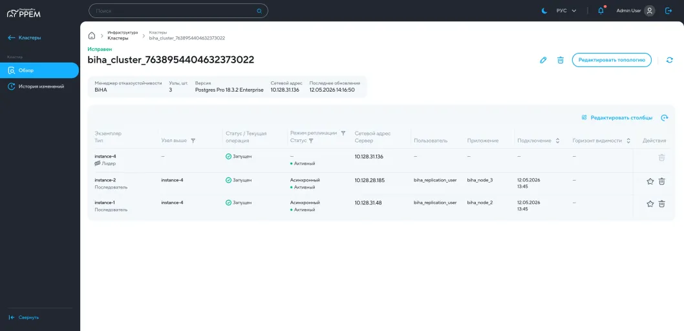
Task: Click breadcrumb biha_cluster_7638954404632373022
Action: [187, 38]
